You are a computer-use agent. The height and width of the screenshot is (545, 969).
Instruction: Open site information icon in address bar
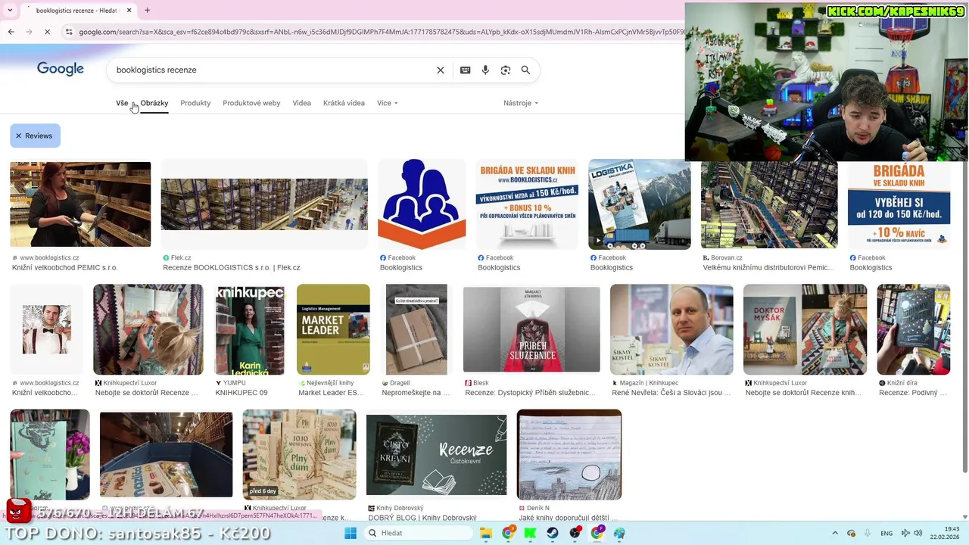(69, 32)
